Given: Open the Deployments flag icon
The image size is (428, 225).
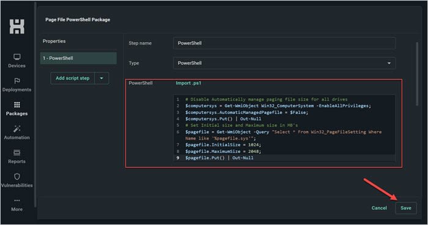Looking at the screenshot, I should 17,80.
